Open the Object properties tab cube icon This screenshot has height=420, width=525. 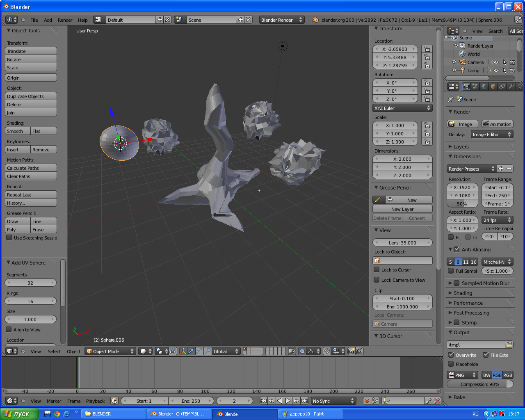tap(493, 87)
